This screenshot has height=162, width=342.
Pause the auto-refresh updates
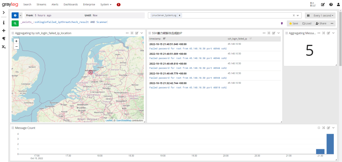308,15
